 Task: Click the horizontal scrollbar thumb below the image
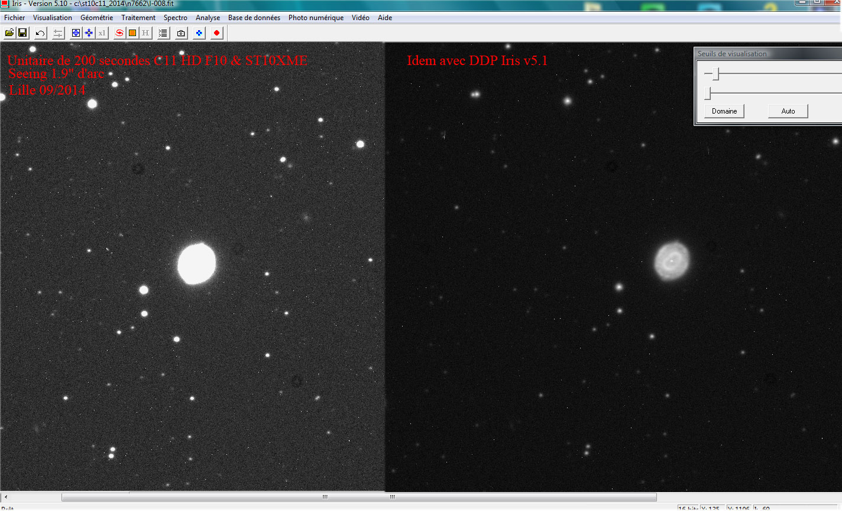click(x=359, y=497)
